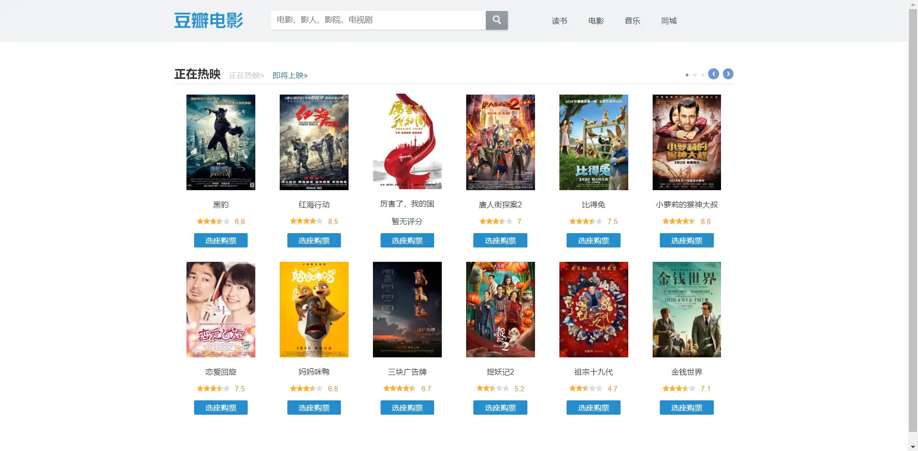Click the 妈妈咪鸭 title link
Screen dimensions: 918x451
pyautogui.click(x=314, y=372)
